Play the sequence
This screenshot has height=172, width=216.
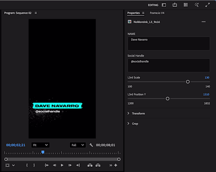[62, 165]
